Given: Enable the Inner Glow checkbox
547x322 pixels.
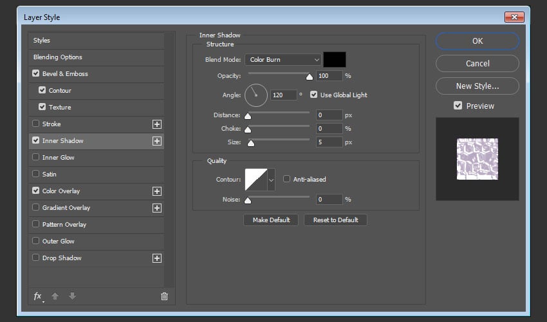Looking at the screenshot, I should click(35, 157).
